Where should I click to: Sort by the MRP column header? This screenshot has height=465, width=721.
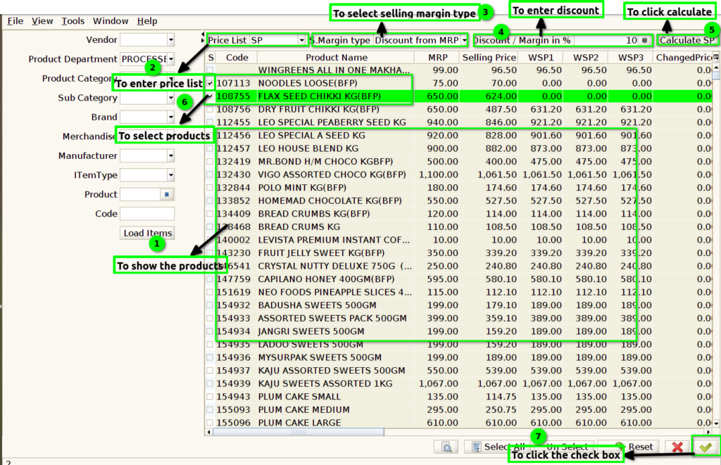tap(438, 58)
